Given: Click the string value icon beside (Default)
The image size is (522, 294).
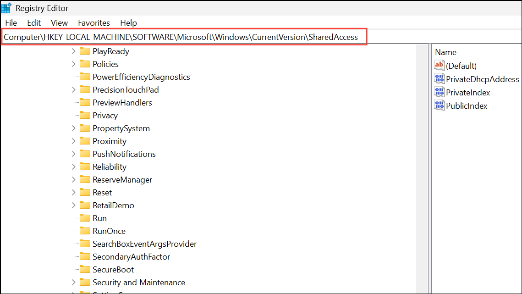Looking at the screenshot, I should pyautogui.click(x=440, y=65).
